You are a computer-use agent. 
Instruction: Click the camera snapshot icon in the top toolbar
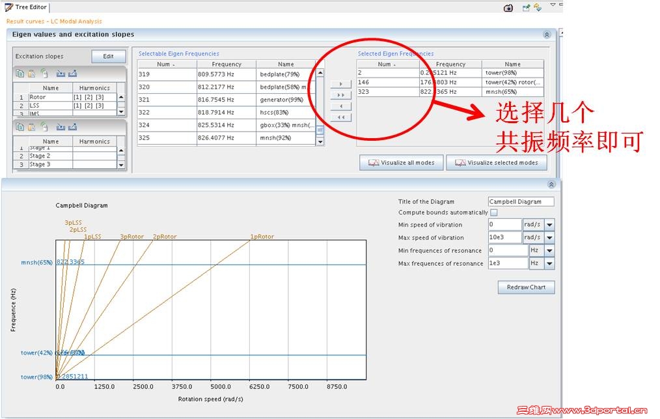(508, 8)
